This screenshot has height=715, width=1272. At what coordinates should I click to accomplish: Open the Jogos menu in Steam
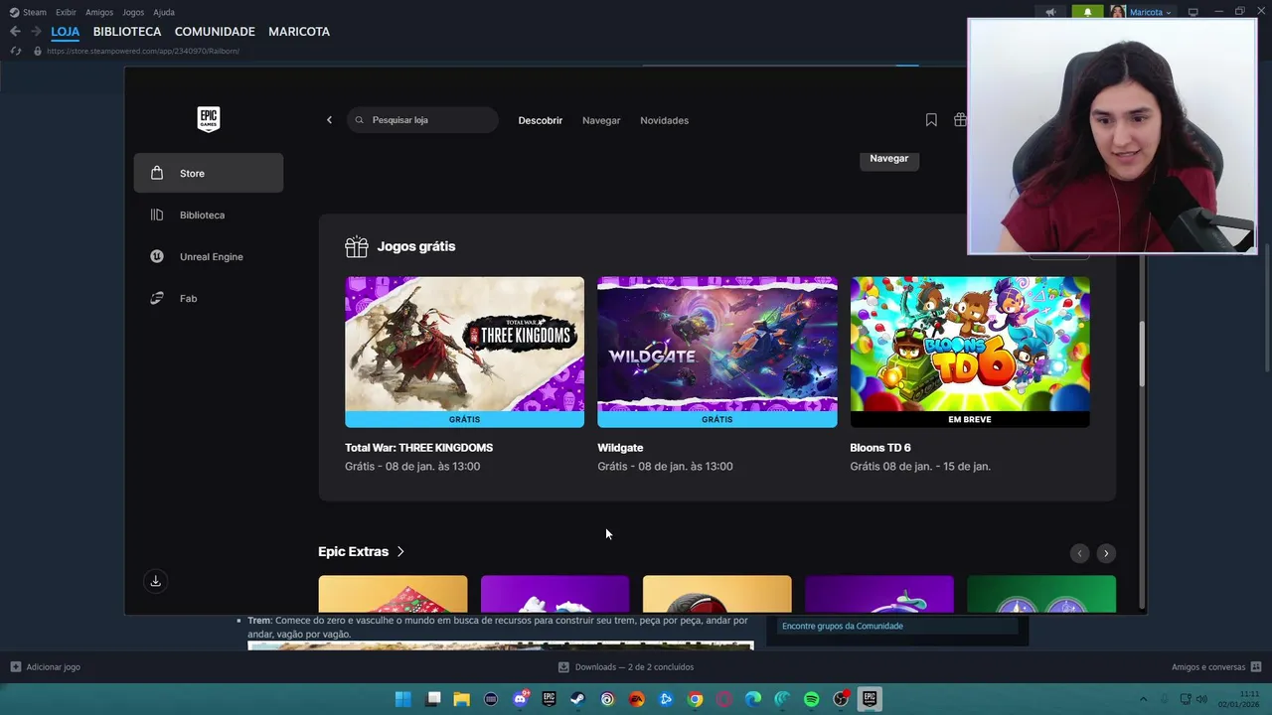(133, 12)
